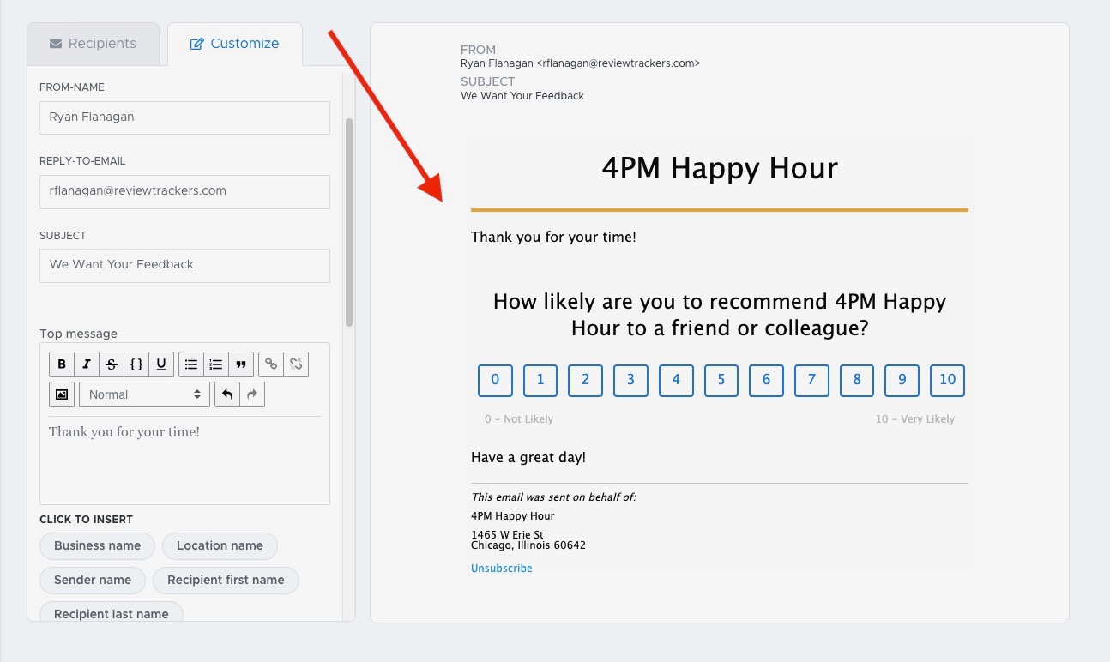This screenshot has height=662, width=1110.
Task: Click the '0 – Not Likely' label
Action: point(519,419)
